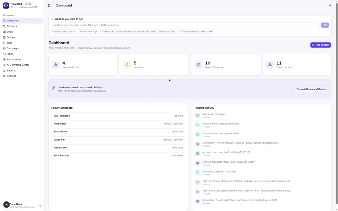338x211 pixels.
Task: Open Inbox in sidebar
Action: coord(22,54)
